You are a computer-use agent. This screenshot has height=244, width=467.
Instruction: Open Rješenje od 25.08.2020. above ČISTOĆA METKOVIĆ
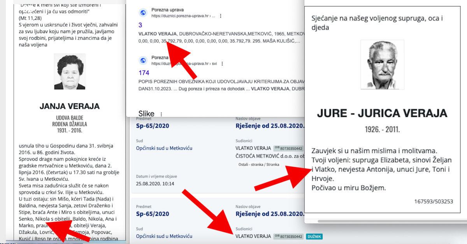(x=269, y=126)
